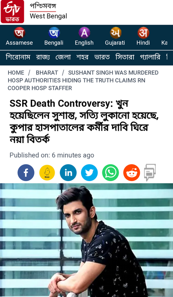
Task: Click the ETV Bharat logo
Action: click(12, 12)
